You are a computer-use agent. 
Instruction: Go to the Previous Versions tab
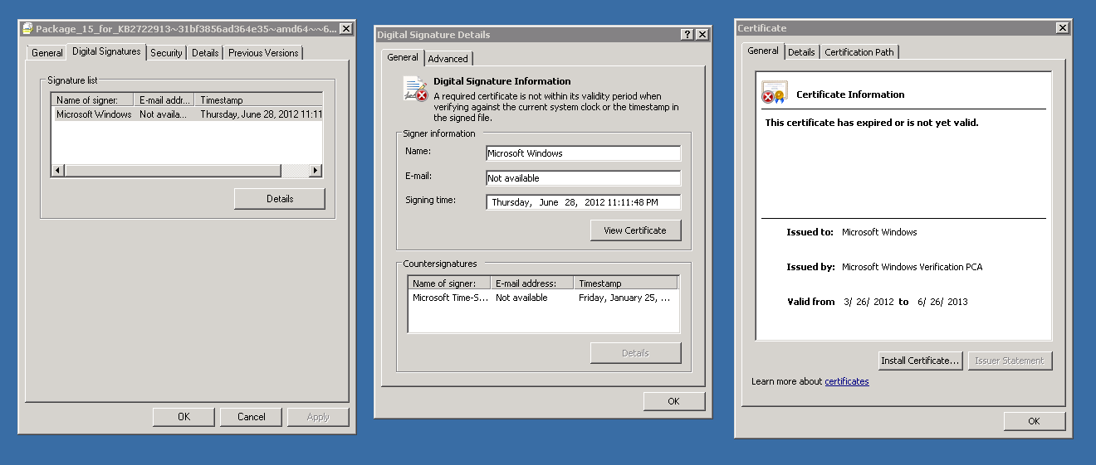pyautogui.click(x=263, y=52)
